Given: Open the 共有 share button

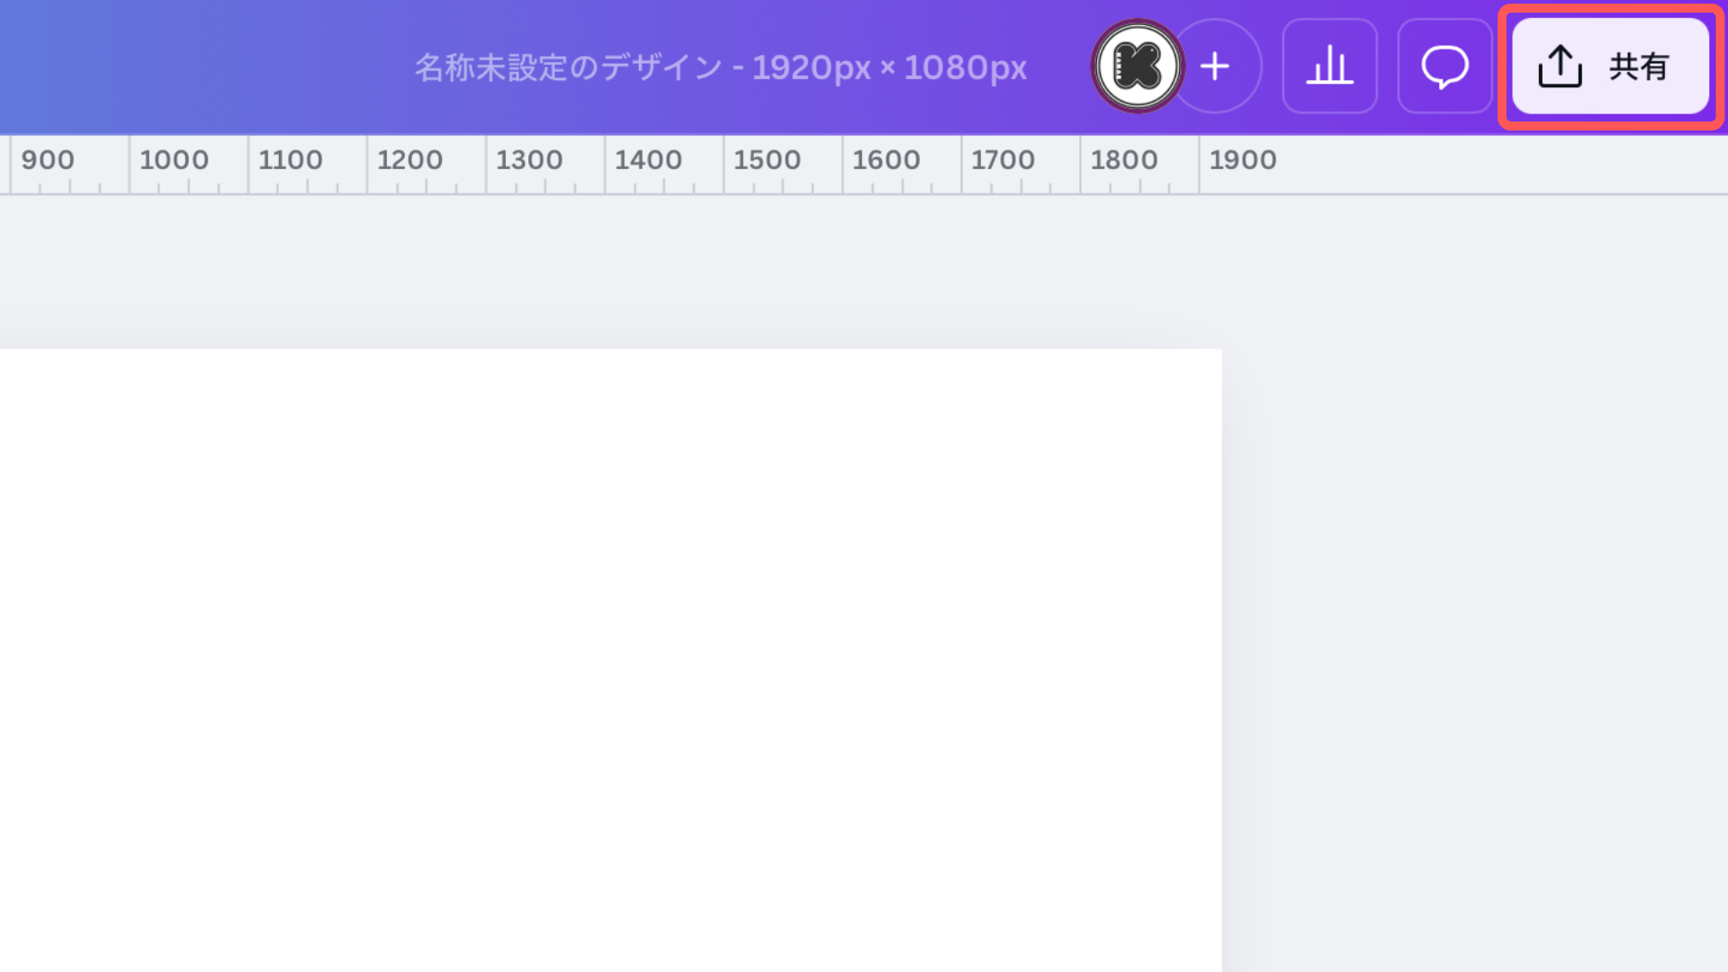Looking at the screenshot, I should click(x=1610, y=67).
